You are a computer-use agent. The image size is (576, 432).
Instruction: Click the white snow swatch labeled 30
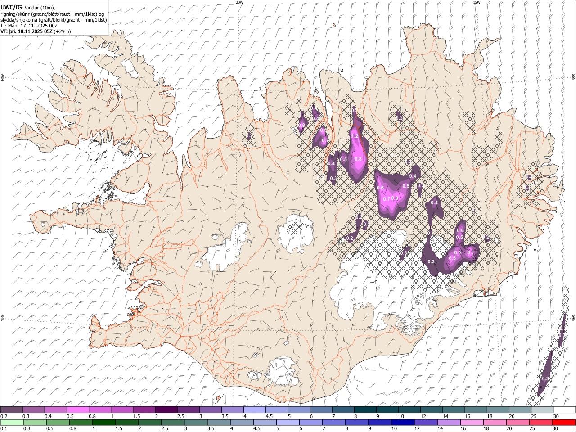563,409
